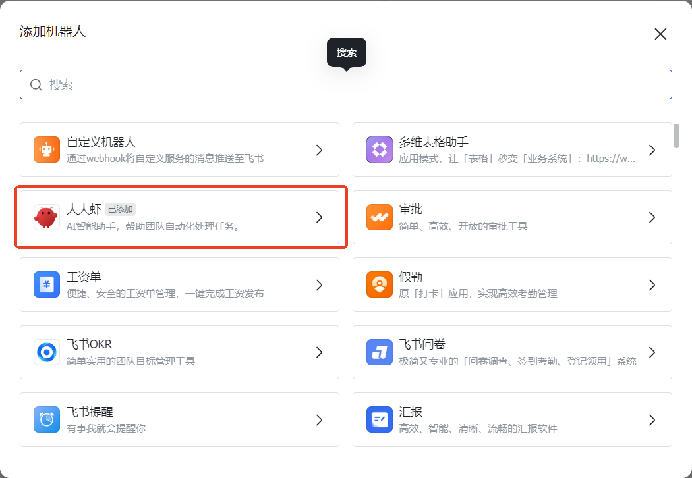Viewport: 692px width, 478px height.
Task: Open 飞书提醒 via its right chevron
Action: (320, 420)
